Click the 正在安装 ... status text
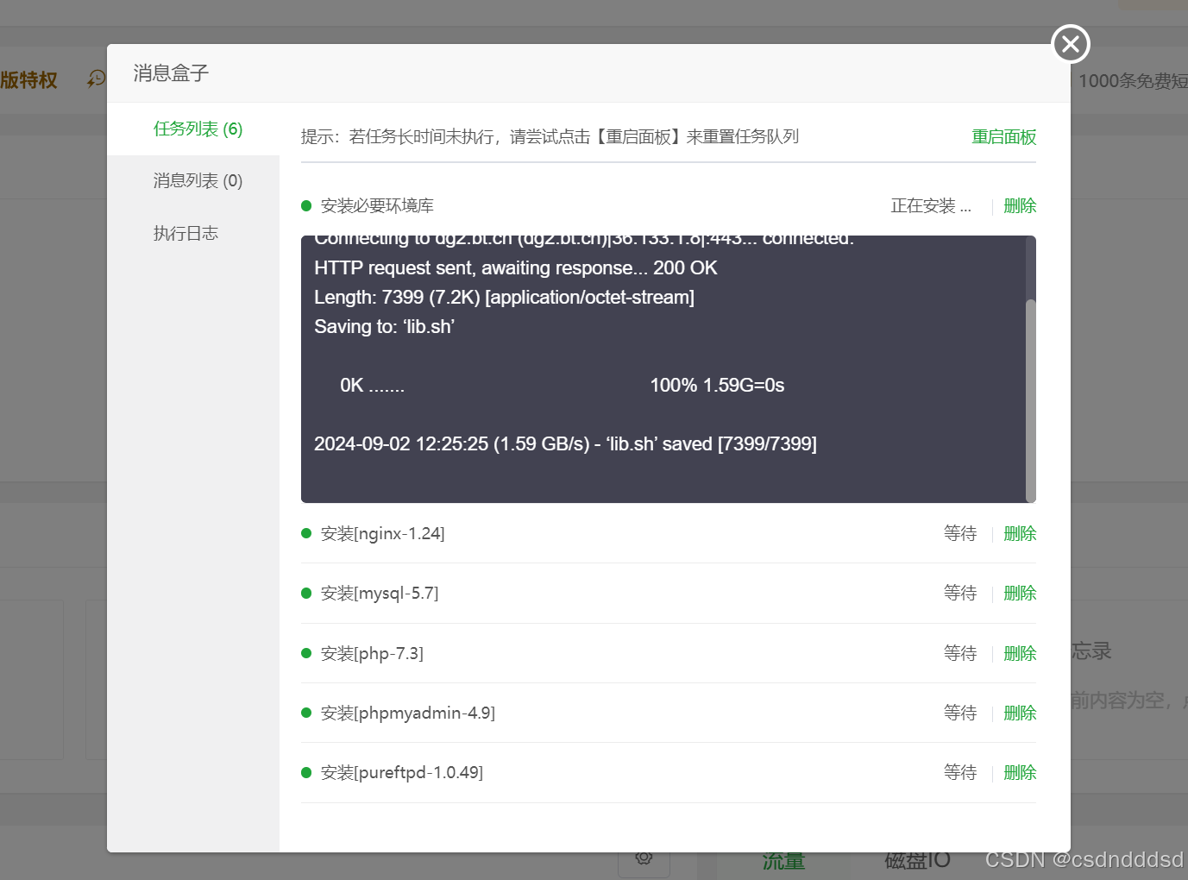The image size is (1188, 880). coord(931,206)
